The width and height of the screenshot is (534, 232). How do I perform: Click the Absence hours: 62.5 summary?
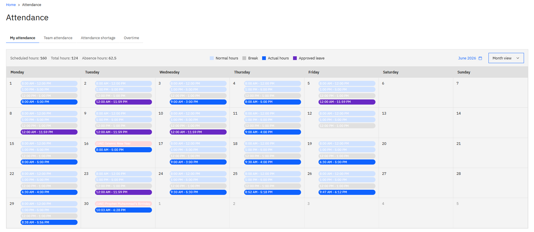tap(99, 58)
